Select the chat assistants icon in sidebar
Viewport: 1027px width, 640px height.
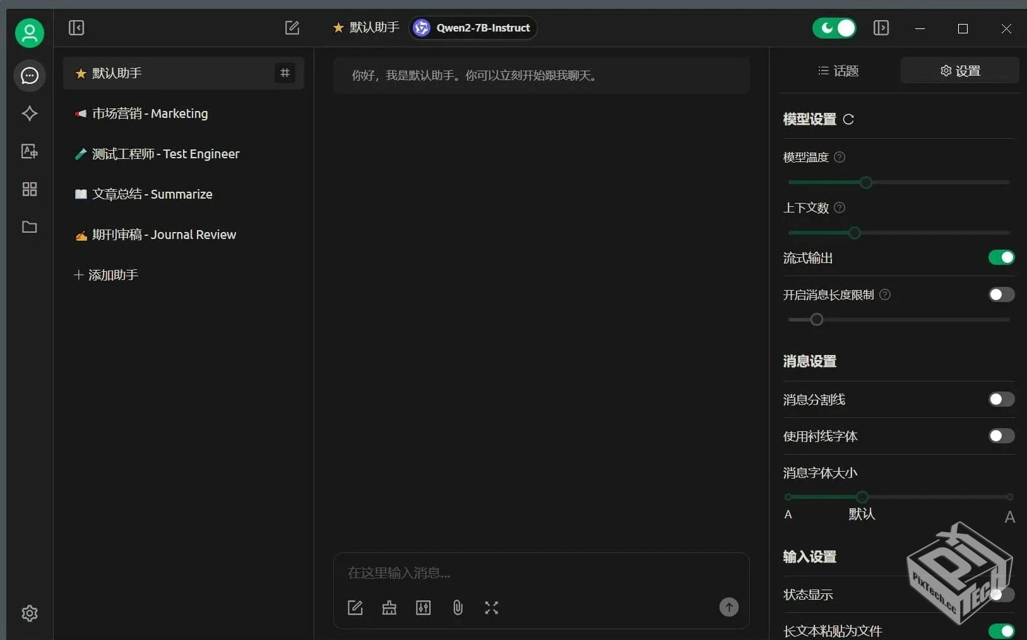tap(29, 76)
